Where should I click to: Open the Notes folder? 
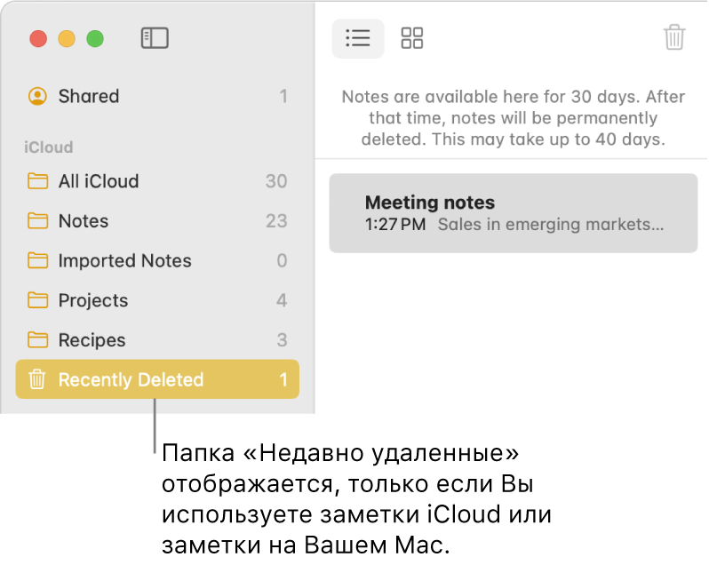click(157, 221)
